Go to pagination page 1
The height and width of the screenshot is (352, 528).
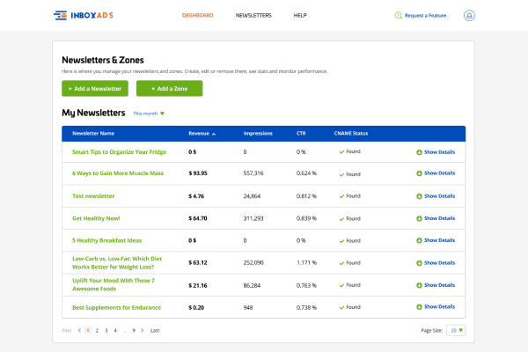tap(88, 331)
